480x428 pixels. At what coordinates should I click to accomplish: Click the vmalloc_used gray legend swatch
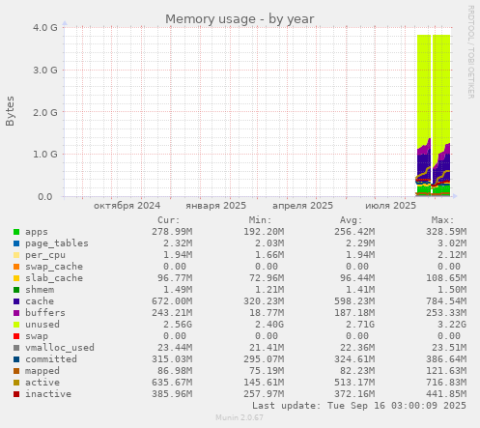(x=16, y=348)
